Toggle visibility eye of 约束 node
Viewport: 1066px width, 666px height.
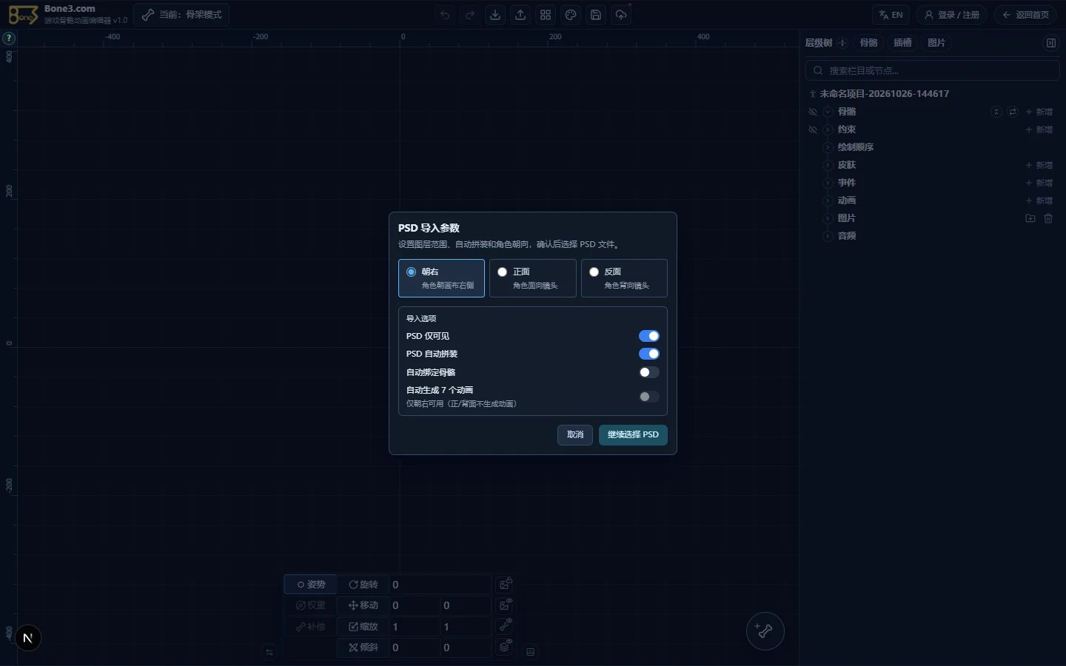813,129
